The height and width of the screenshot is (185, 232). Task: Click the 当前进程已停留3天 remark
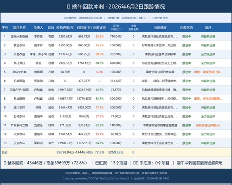(208, 125)
